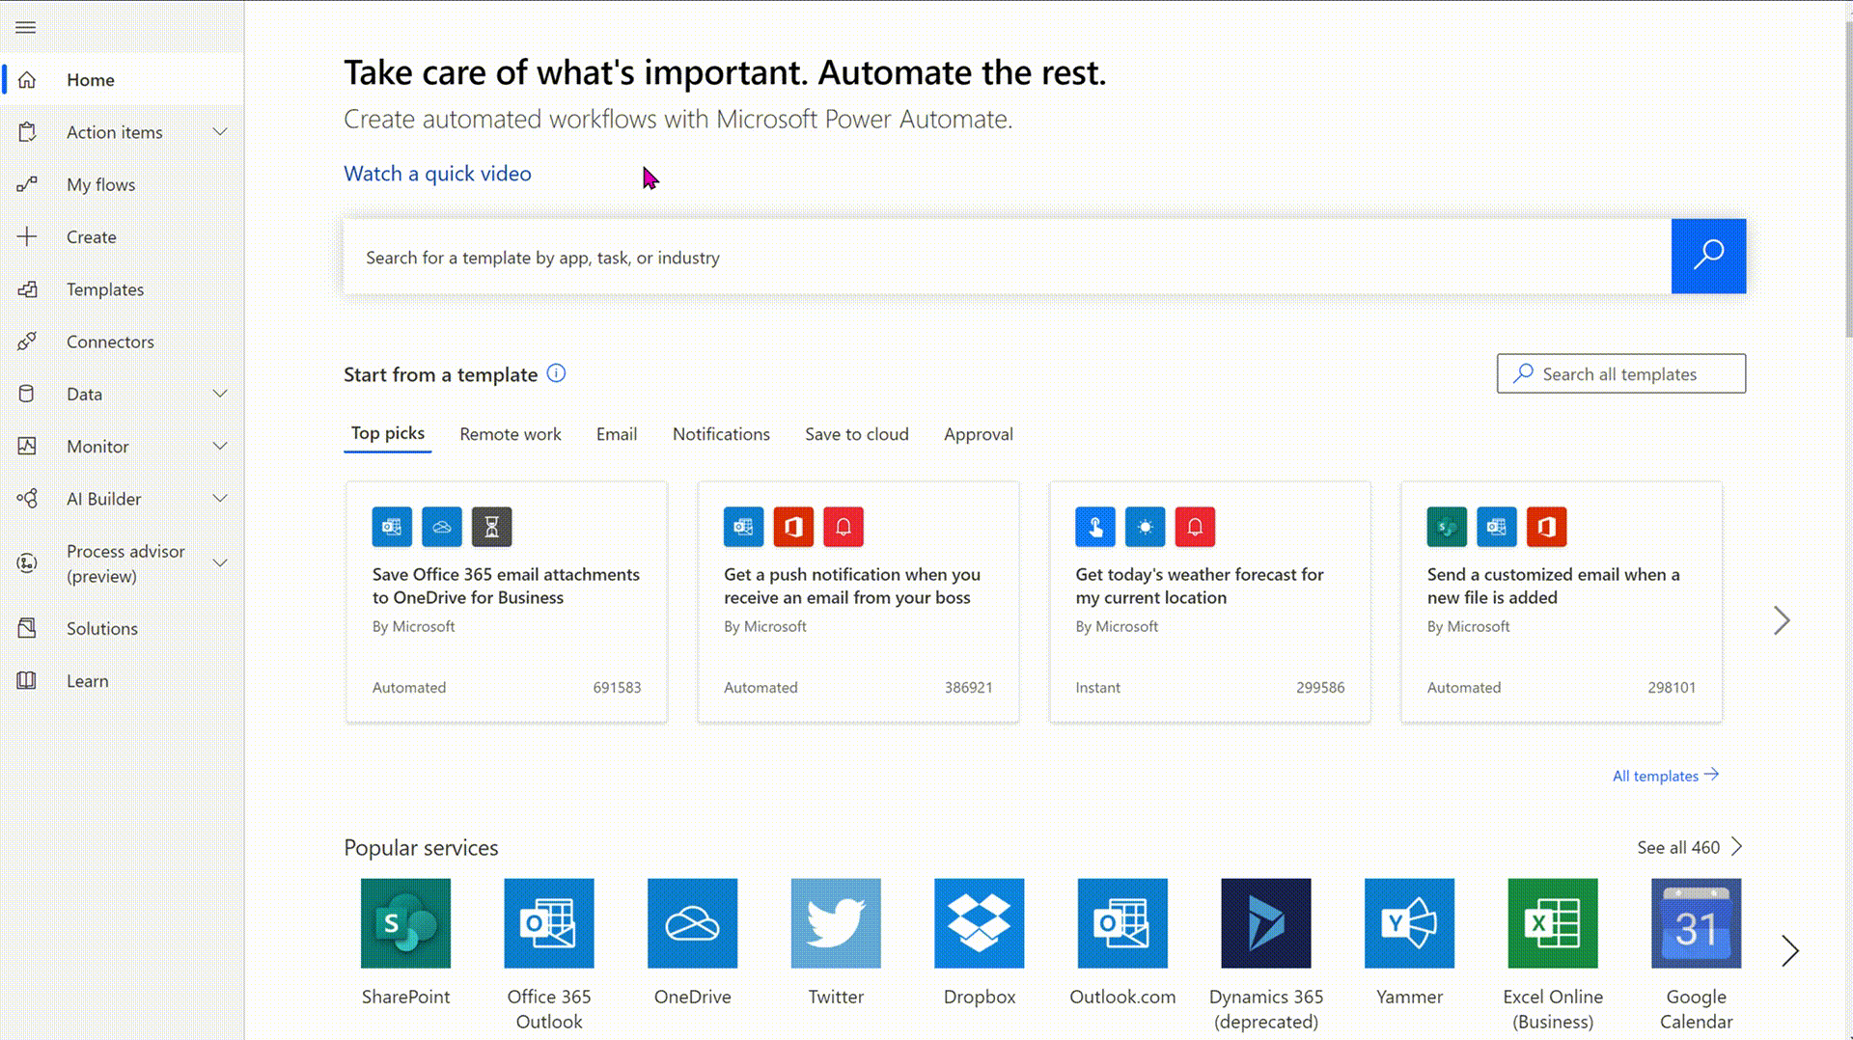Show next template cards with right arrow

pos(1782,620)
